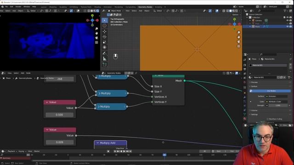Open the File menu
294x165 pixels.
6,7
